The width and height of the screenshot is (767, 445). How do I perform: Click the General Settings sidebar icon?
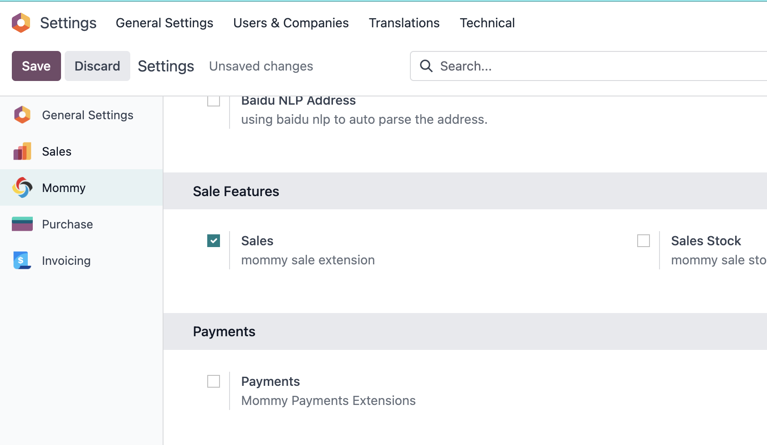22,115
